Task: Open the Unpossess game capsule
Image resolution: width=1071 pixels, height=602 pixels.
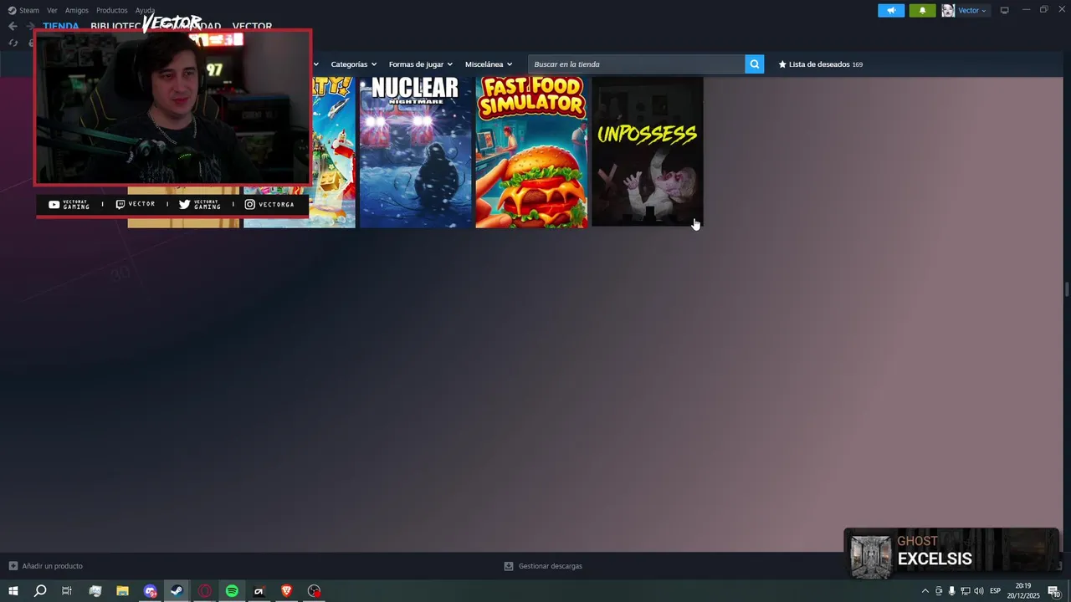Action: (x=647, y=152)
